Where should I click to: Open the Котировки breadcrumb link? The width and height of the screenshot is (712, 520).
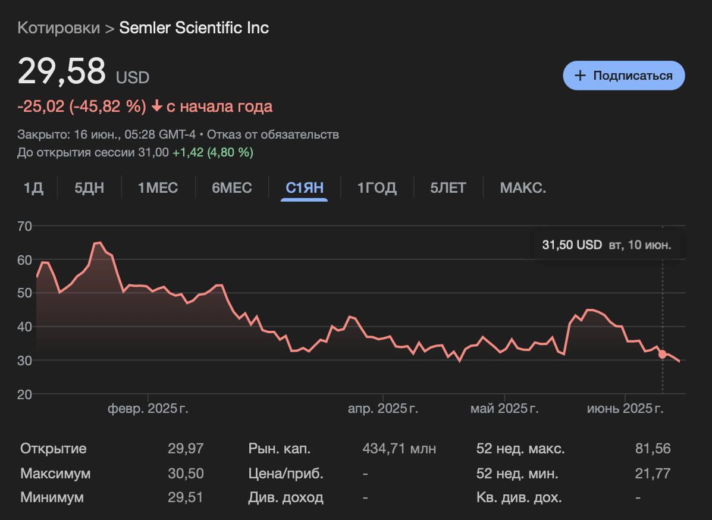pos(58,28)
